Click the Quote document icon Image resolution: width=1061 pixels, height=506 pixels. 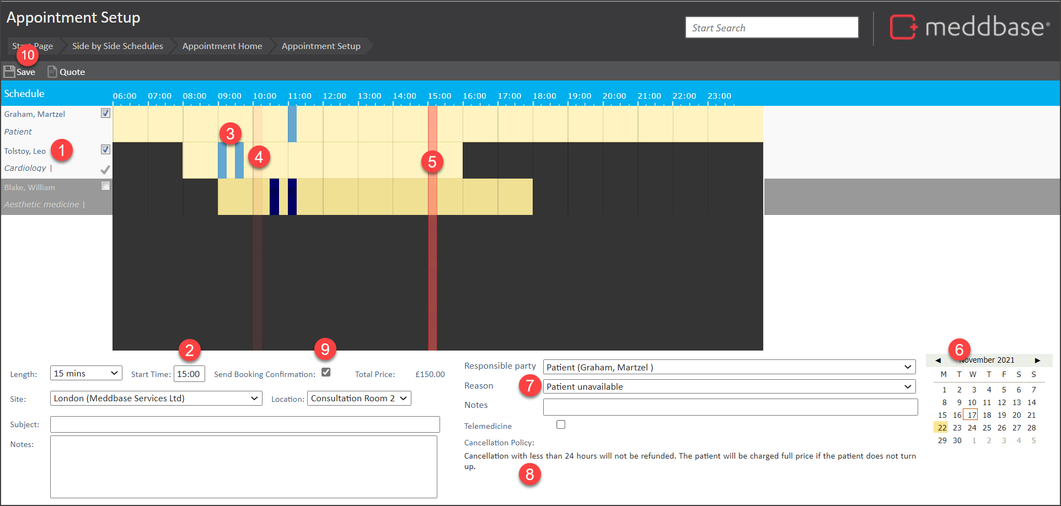(52, 72)
